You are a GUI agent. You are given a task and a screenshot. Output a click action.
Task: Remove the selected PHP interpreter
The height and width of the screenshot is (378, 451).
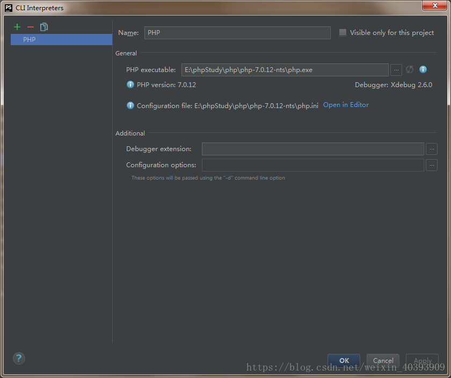(x=30, y=26)
